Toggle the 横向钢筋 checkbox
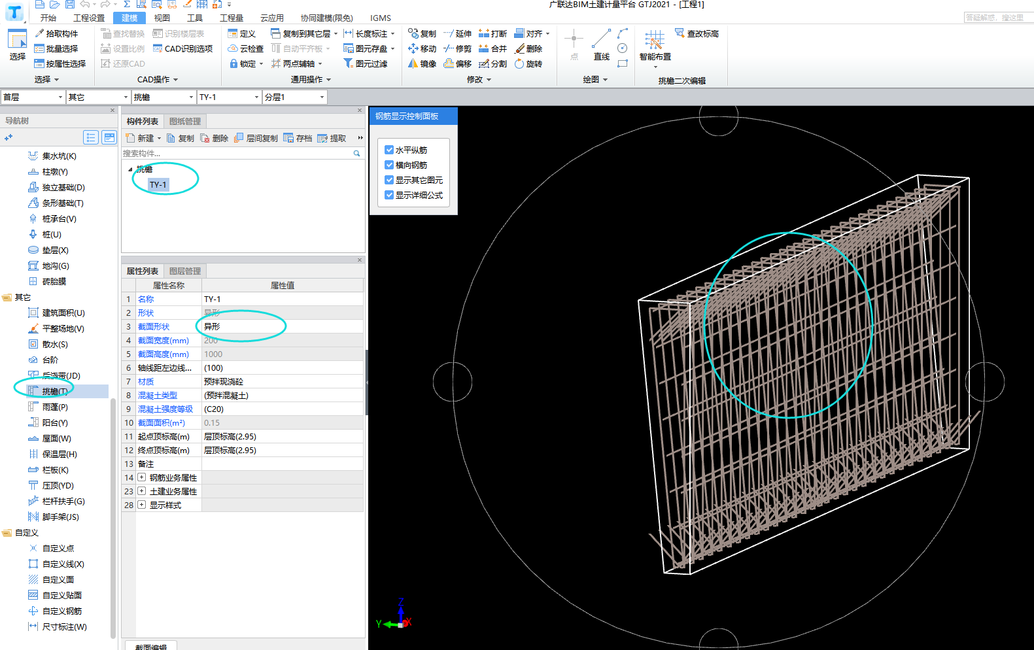 click(389, 165)
